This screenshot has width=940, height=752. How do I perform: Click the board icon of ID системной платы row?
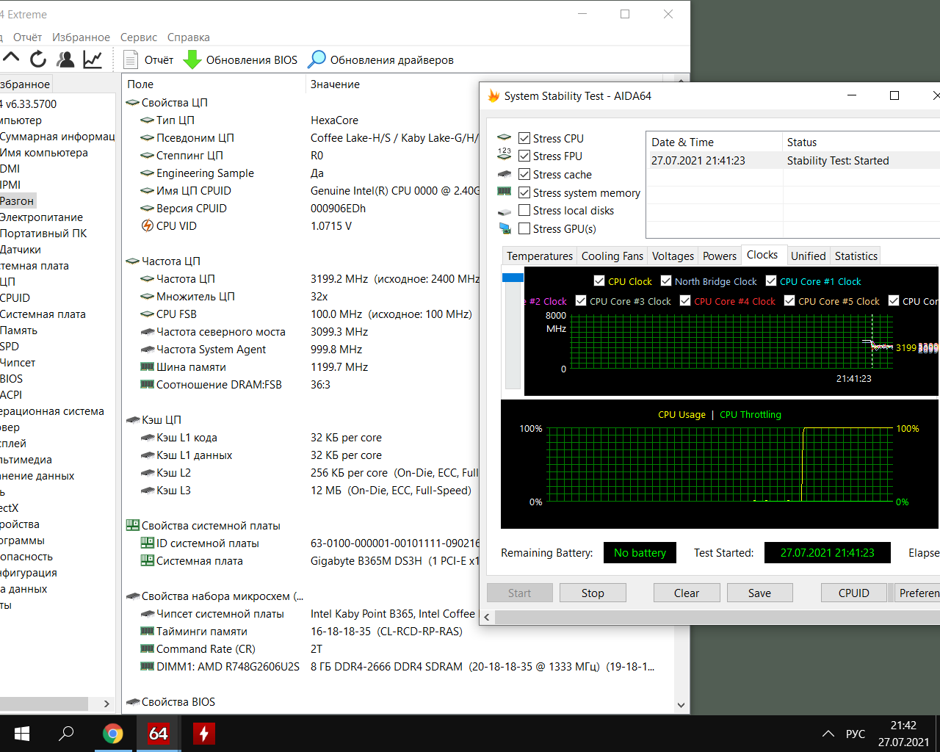click(147, 543)
